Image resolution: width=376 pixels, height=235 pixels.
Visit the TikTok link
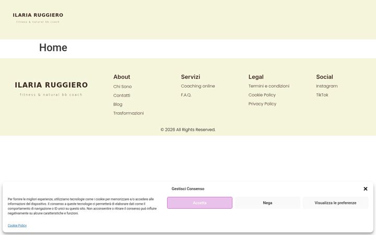(322, 95)
